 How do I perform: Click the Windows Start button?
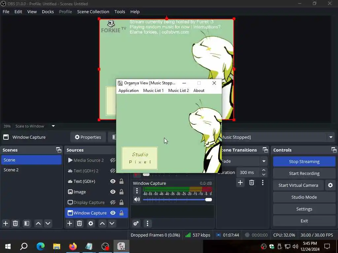click(x=8, y=246)
